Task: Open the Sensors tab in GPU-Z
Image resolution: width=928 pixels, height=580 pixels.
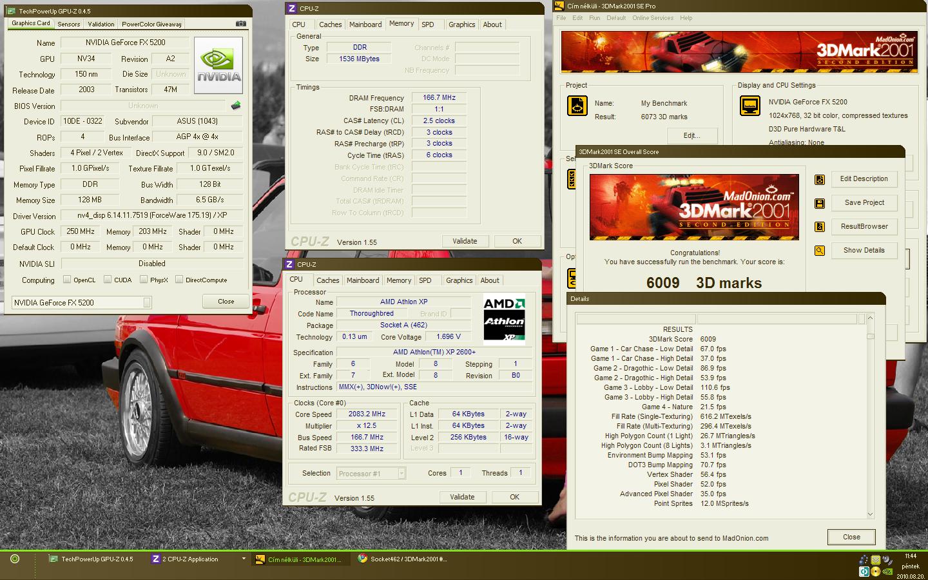Action: 69,24
